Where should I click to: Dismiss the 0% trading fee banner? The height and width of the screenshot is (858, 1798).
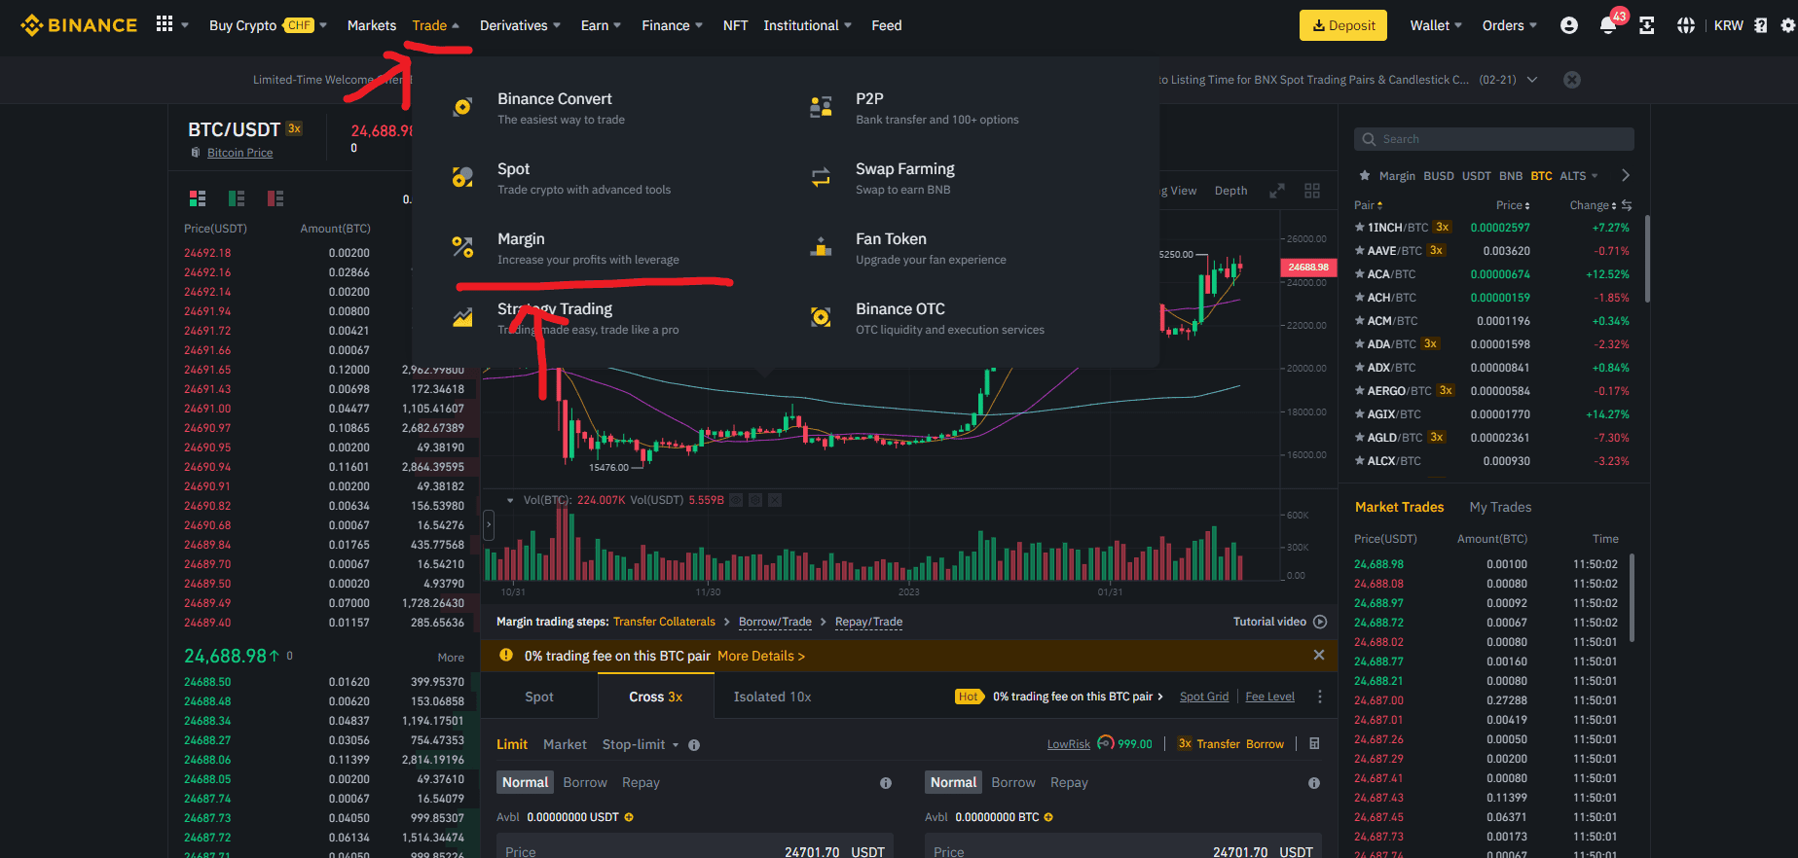(x=1318, y=656)
